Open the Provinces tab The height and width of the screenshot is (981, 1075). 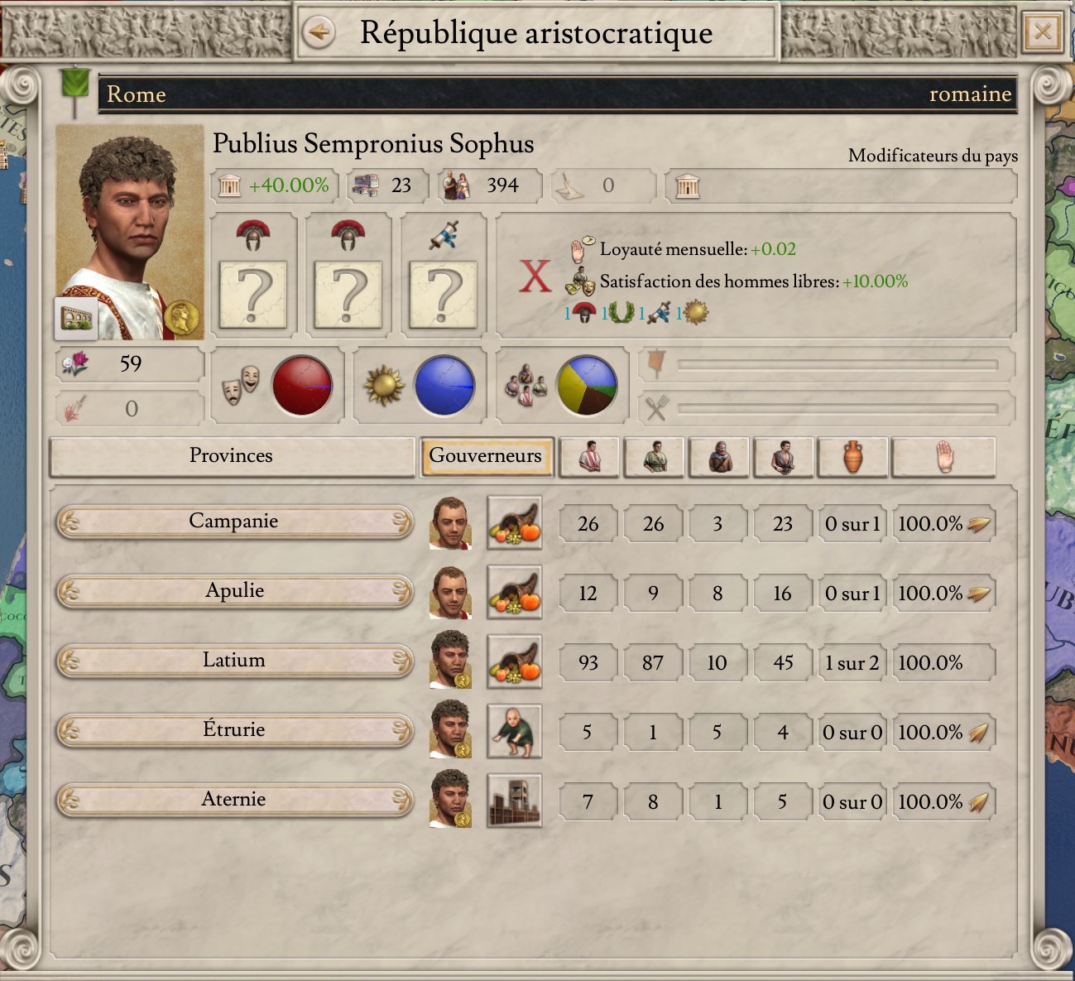[232, 457]
